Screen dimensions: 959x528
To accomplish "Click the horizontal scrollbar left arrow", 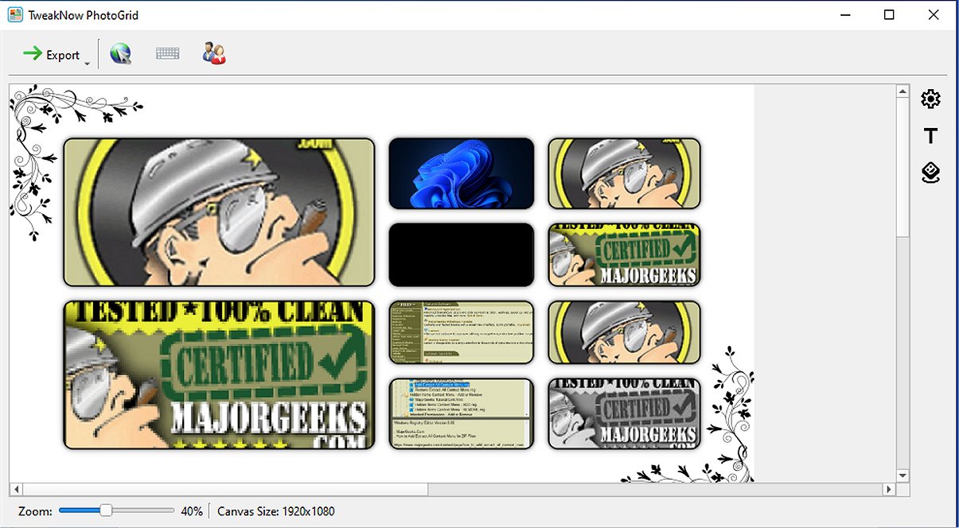I will click(x=16, y=488).
